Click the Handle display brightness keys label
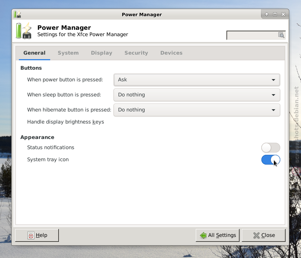Viewport: 301px width, 258px height. pos(66,122)
